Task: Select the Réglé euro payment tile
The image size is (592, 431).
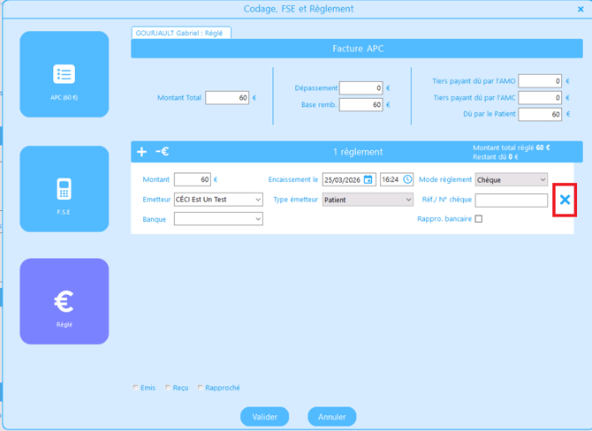Action: click(65, 301)
